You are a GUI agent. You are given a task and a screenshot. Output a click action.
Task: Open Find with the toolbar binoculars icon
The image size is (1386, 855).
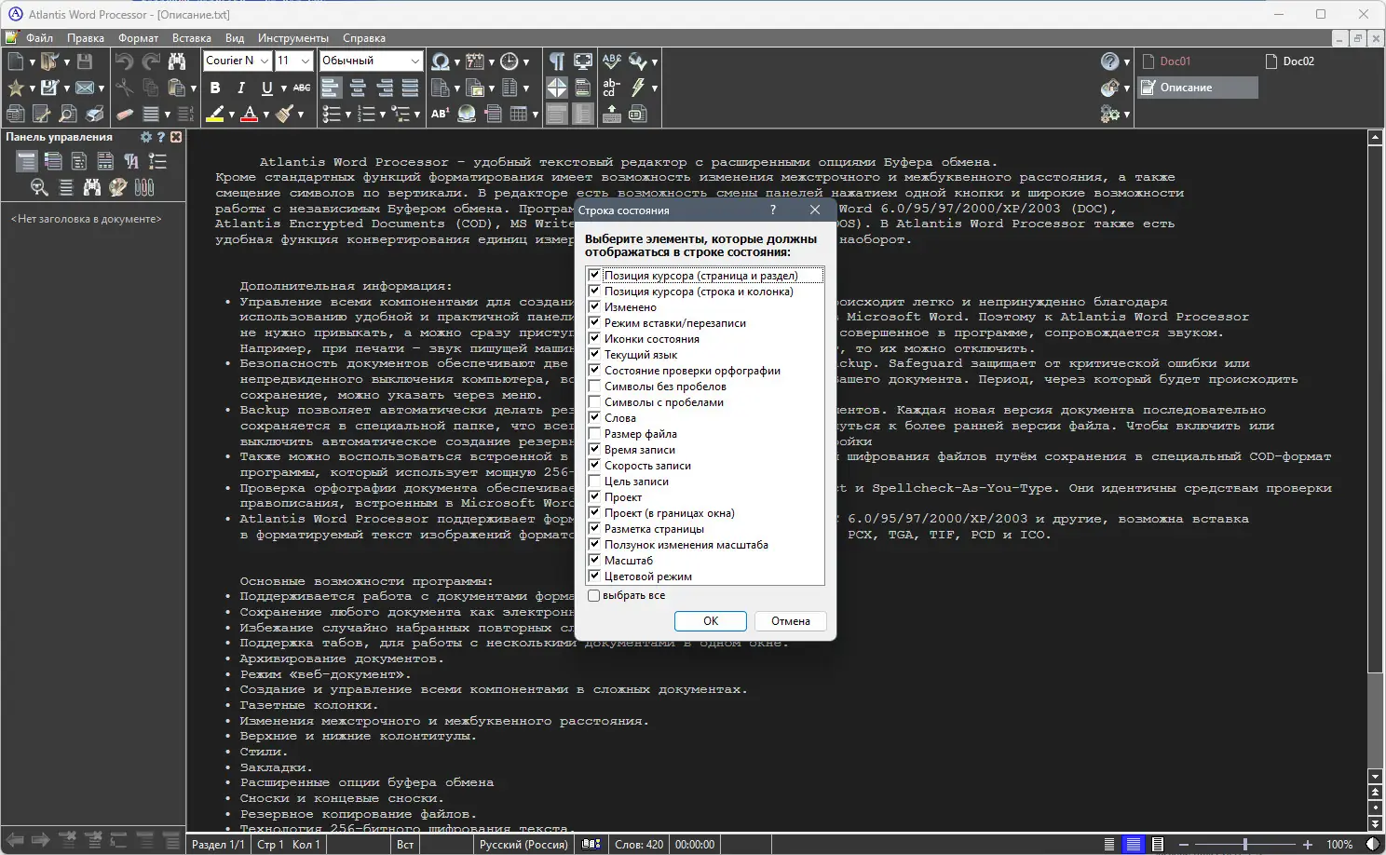(177, 61)
